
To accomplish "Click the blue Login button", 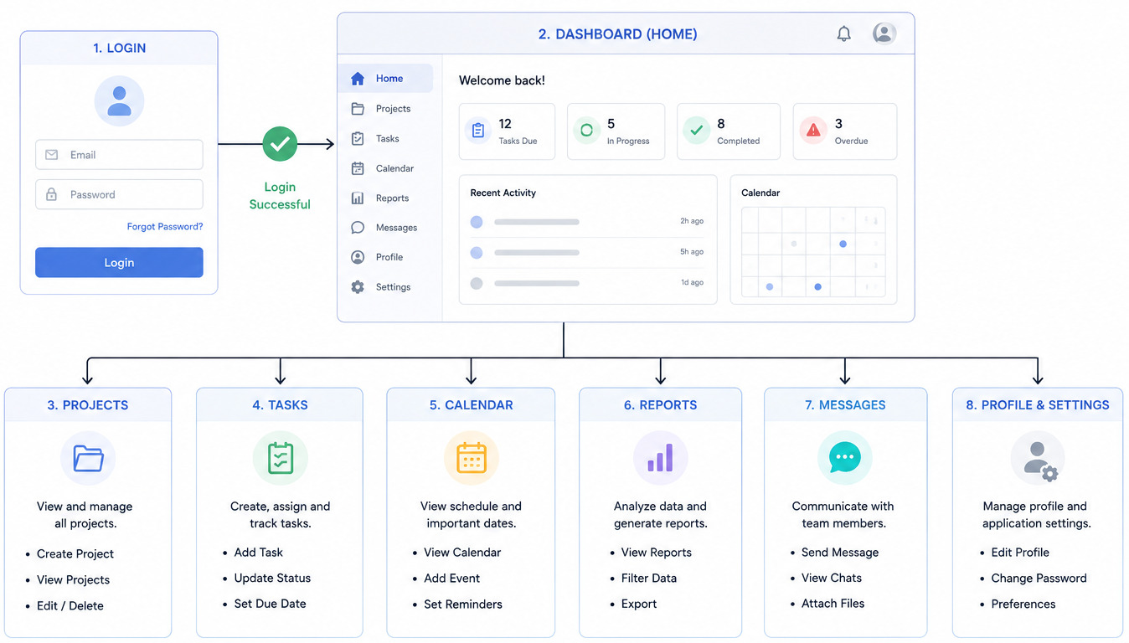I will [x=119, y=262].
